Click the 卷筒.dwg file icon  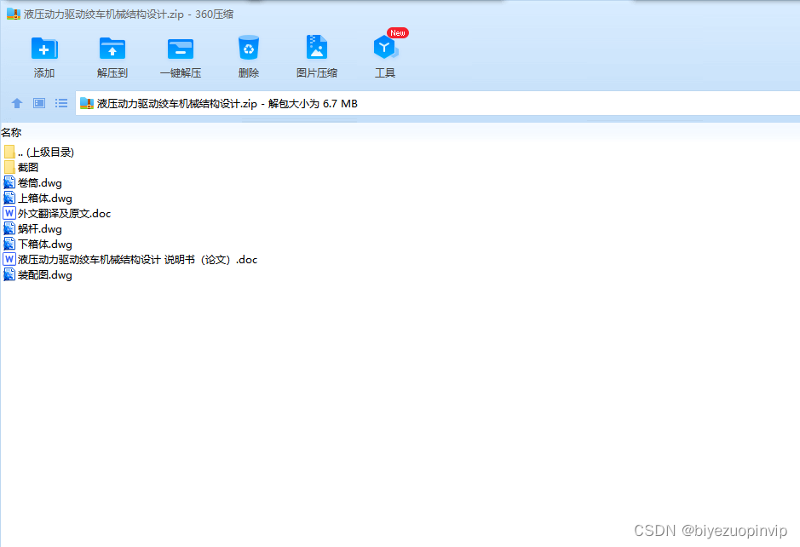(9, 182)
